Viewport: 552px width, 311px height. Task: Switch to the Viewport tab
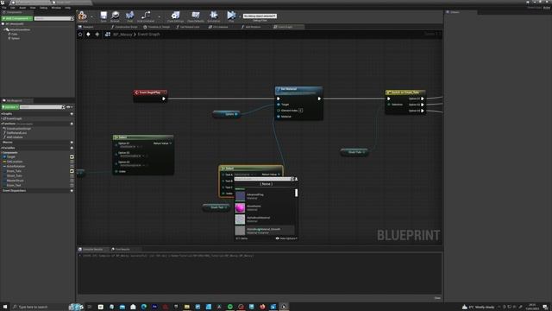pyautogui.click(x=86, y=27)
